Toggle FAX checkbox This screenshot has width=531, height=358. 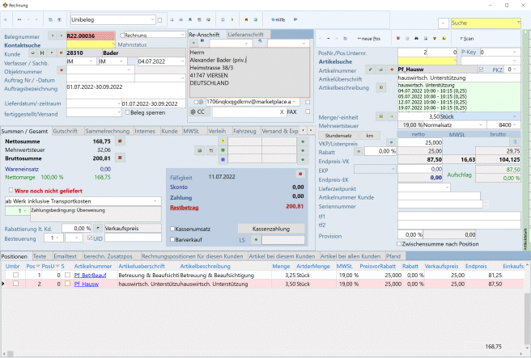308,112
